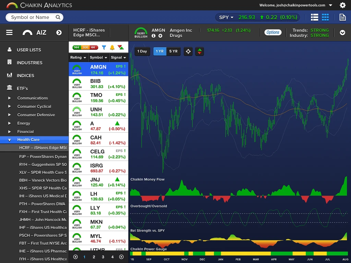Add AMGN with plus icon
The height and width of the screenshot is (263, 351).
point(160,36)
